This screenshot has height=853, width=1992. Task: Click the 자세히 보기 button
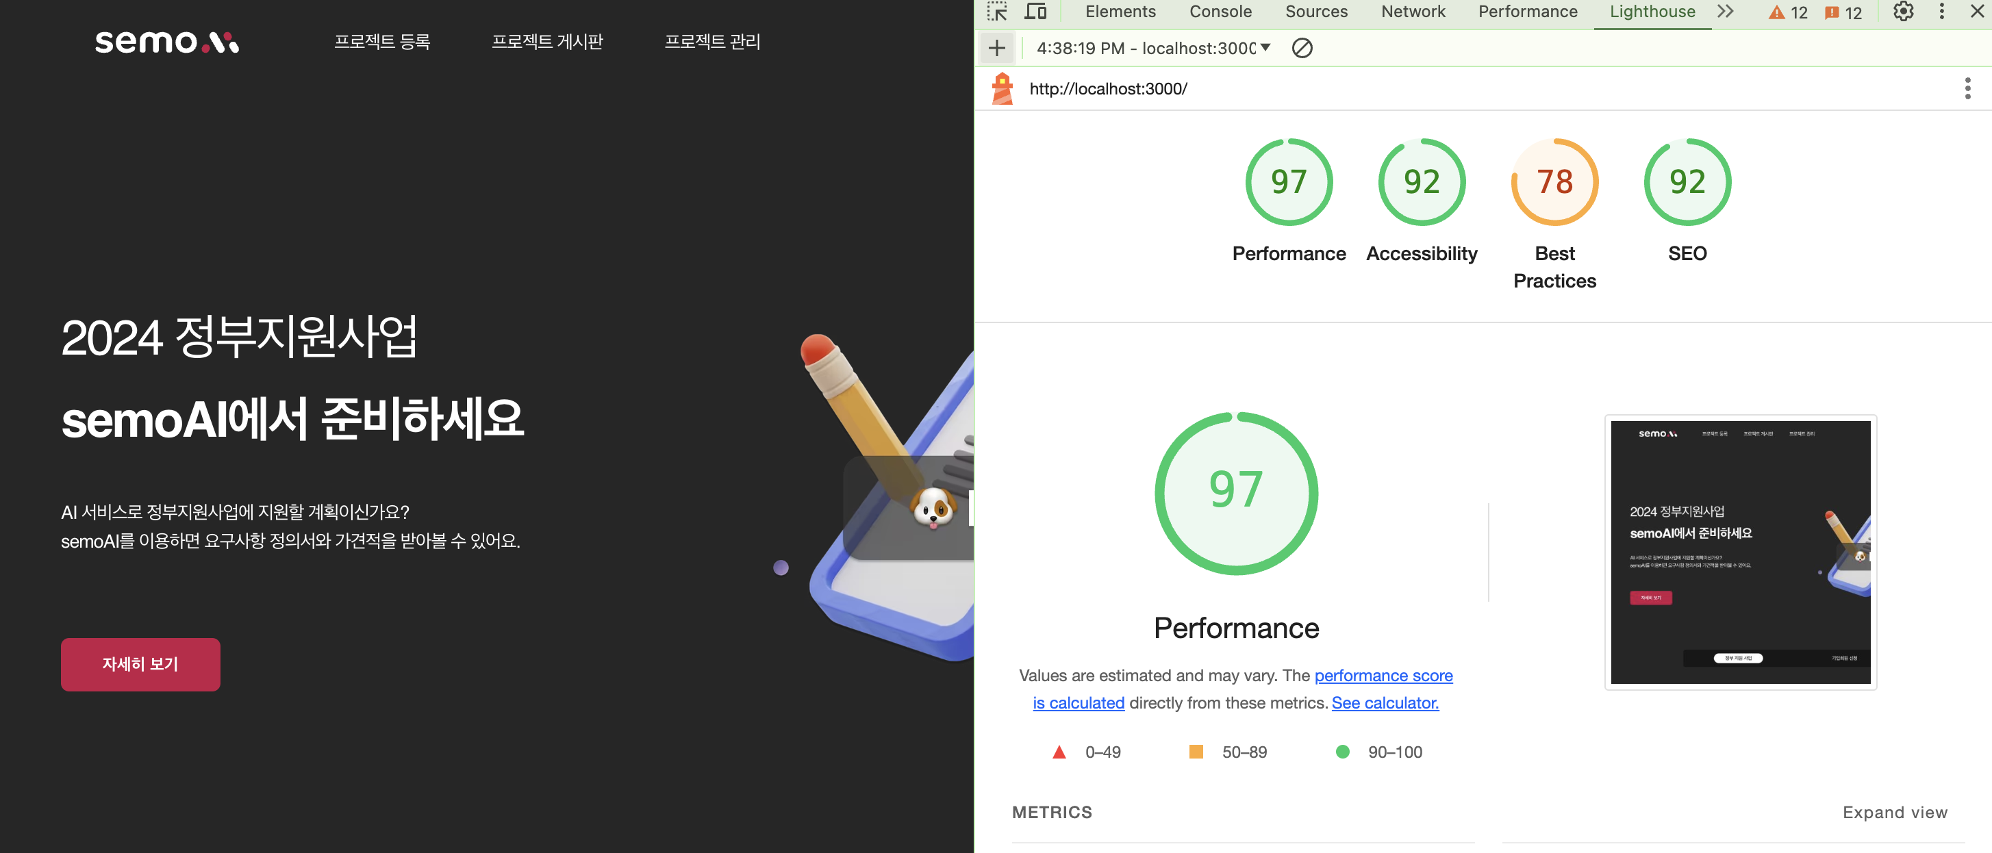(x=141, y=664)
